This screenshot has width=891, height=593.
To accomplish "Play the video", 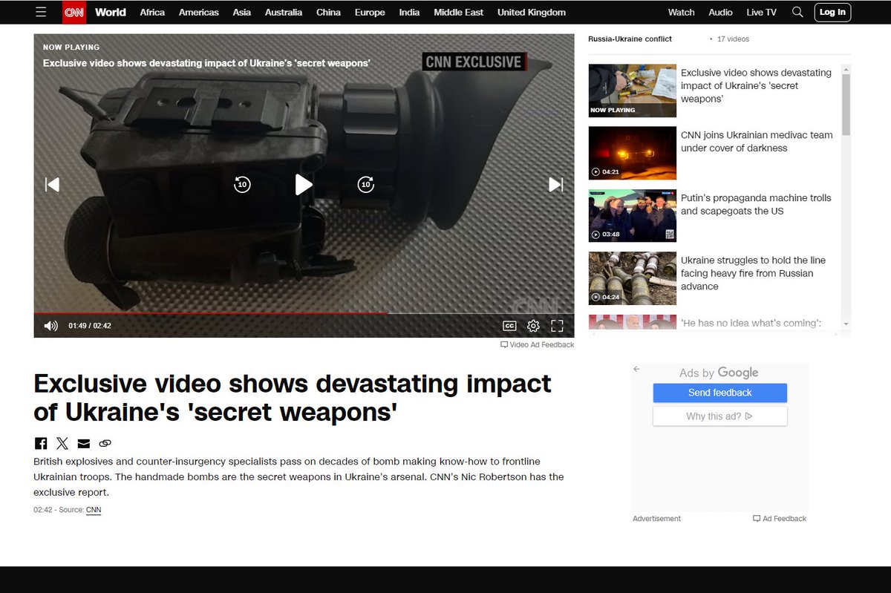I will tap(304, 185).
